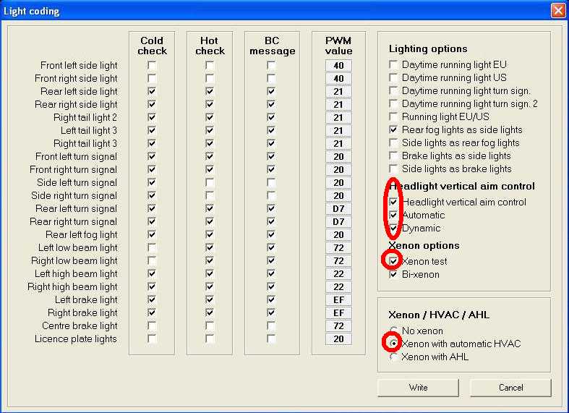Click the Cancel button
The image size is (569, 413).
coord(510,388)
